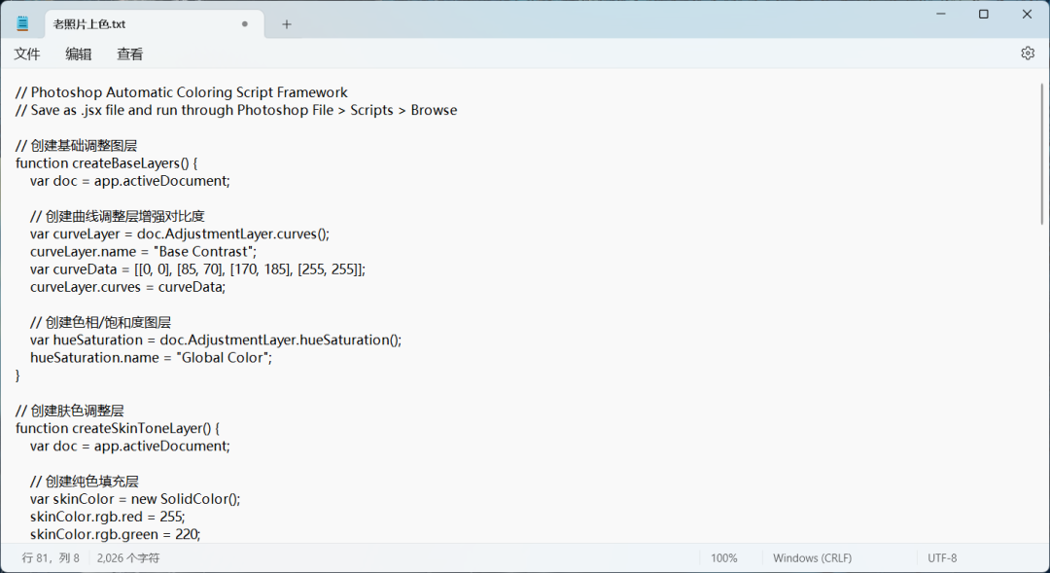The image size is (1050, 573).
Task: Open the 编辑 menu
Action: (79, 54)
